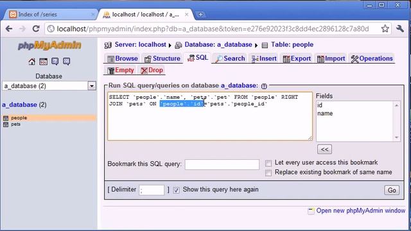Enable Replace existing bookmark of same name
The height and width of the screenshot is (231, 411).
[x=268, y=173]
